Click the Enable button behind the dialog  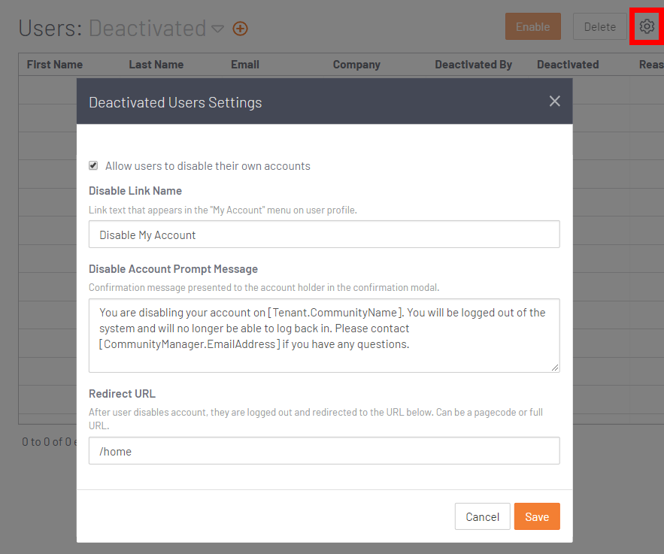(x=532, y=26)
